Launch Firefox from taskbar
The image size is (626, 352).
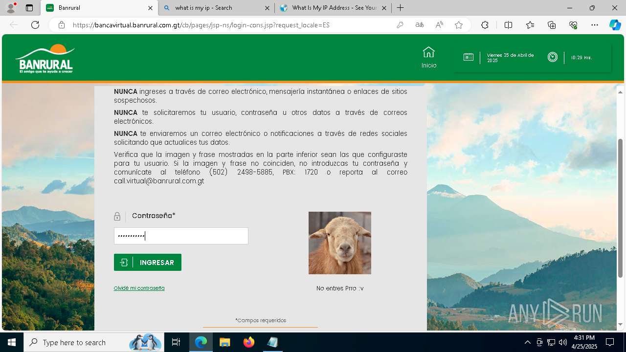(x=249, y=342)
